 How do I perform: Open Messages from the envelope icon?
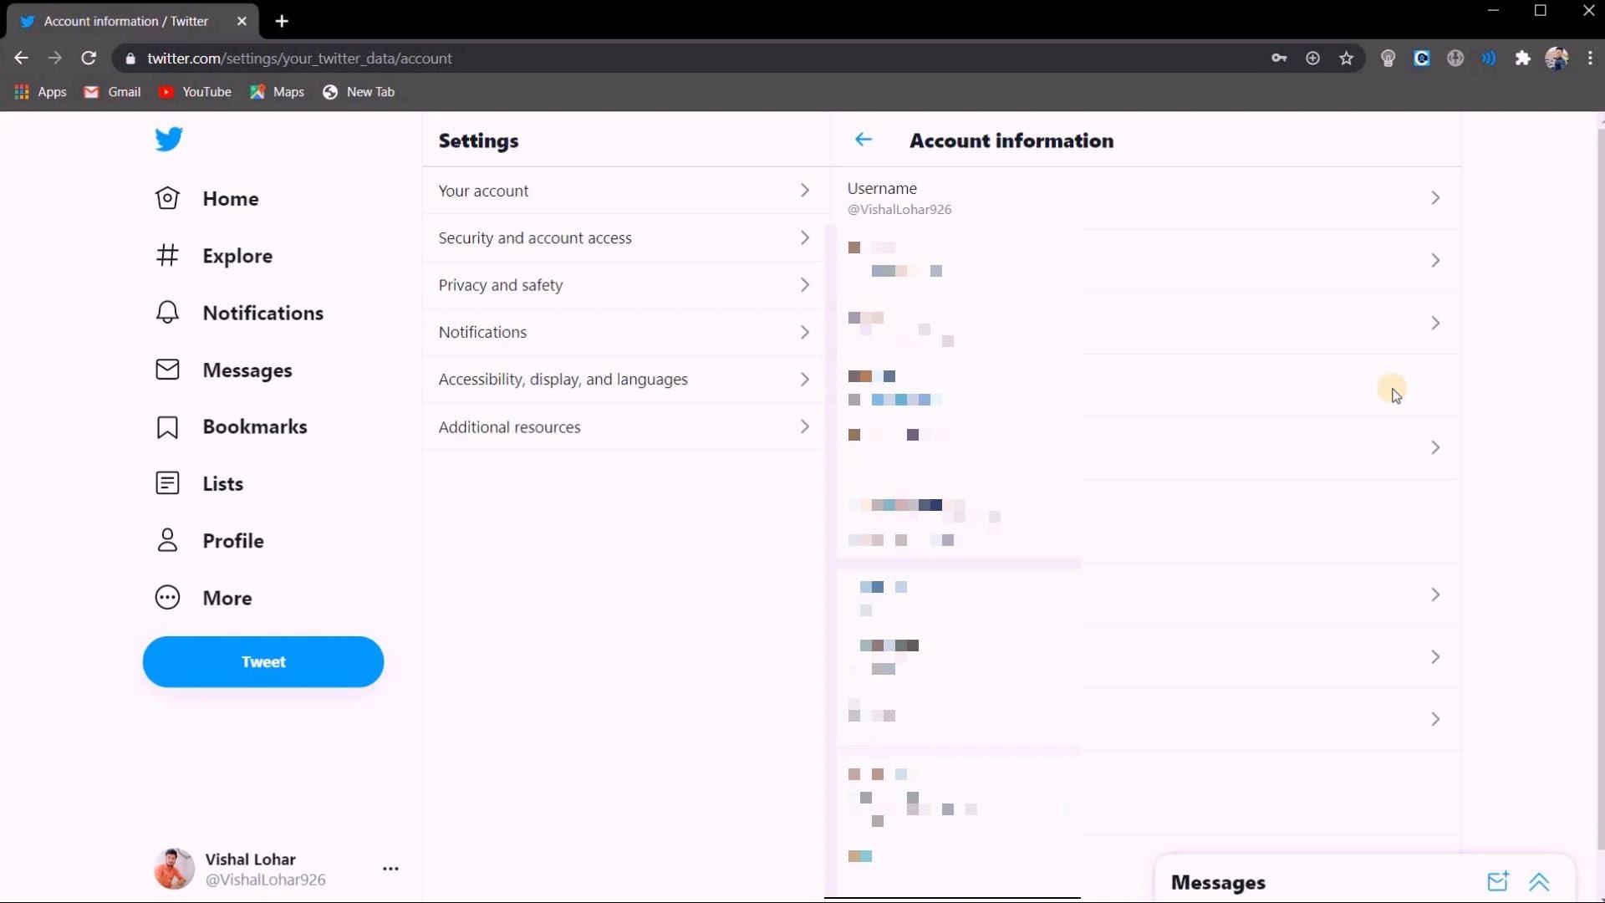click(167, 370)
